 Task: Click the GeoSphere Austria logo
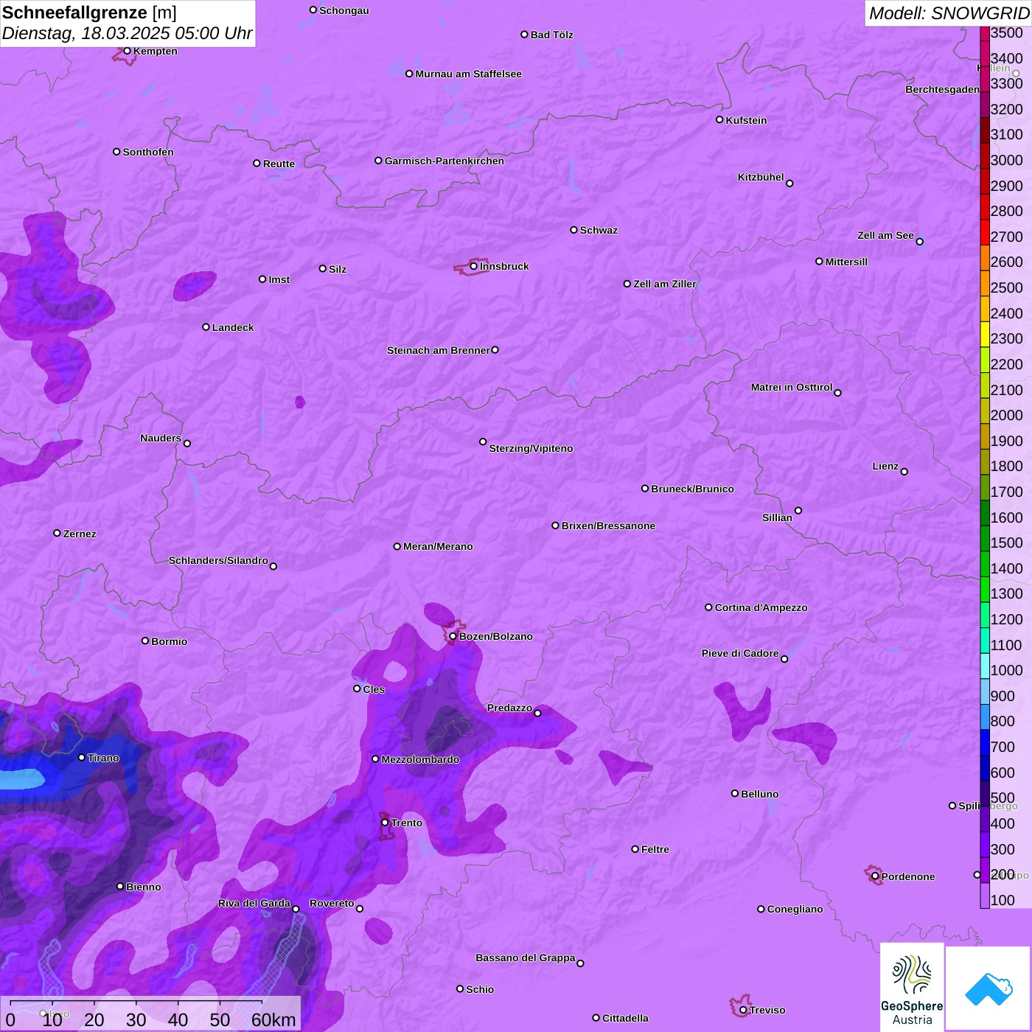click(x=912, y=987)
